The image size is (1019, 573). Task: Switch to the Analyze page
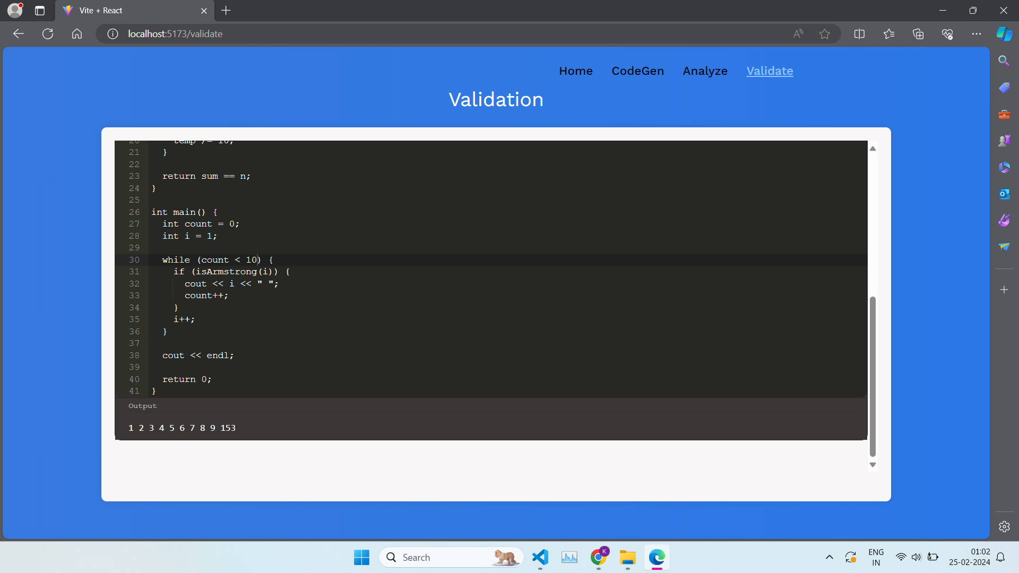705,71
